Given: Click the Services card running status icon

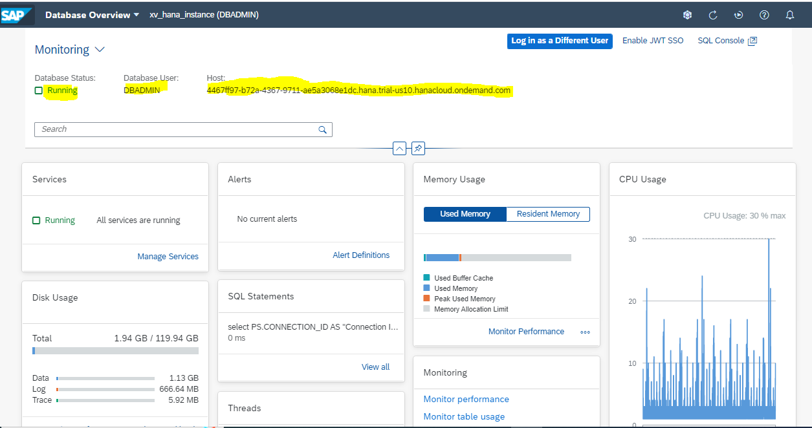Looking at the screenshot, I should 36,220.
